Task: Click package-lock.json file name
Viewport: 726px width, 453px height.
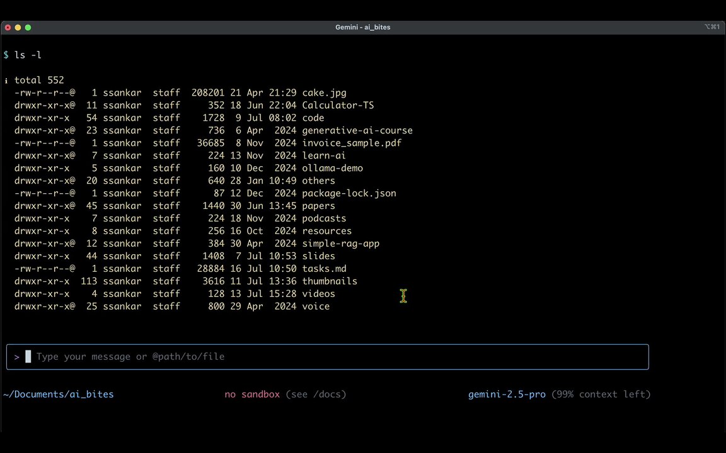Action: (x=349, y=193)
